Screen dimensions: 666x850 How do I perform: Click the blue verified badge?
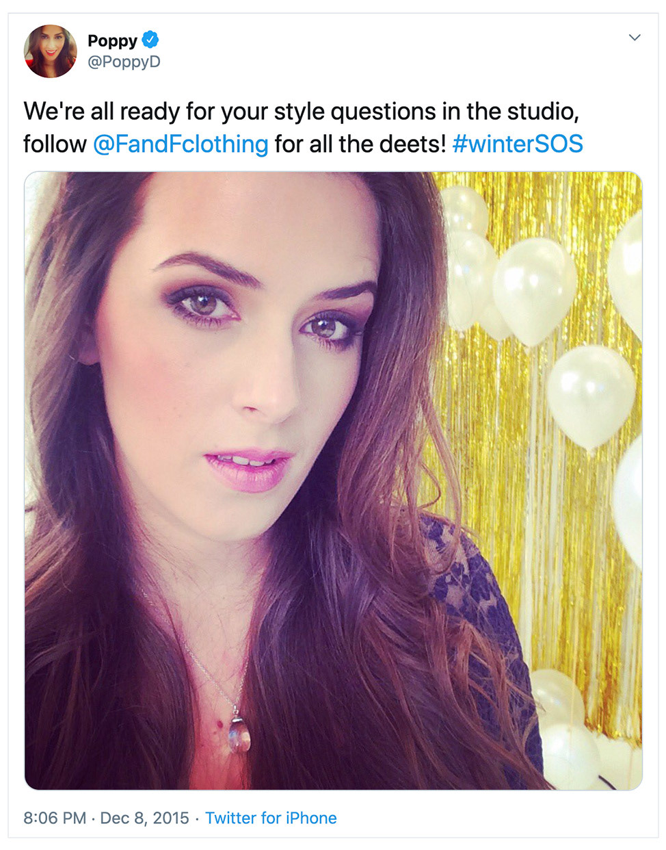click(150, 40)
